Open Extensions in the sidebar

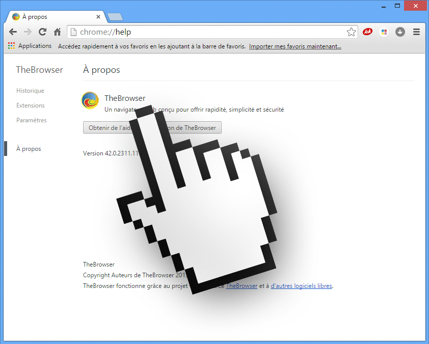click(31, 105)
